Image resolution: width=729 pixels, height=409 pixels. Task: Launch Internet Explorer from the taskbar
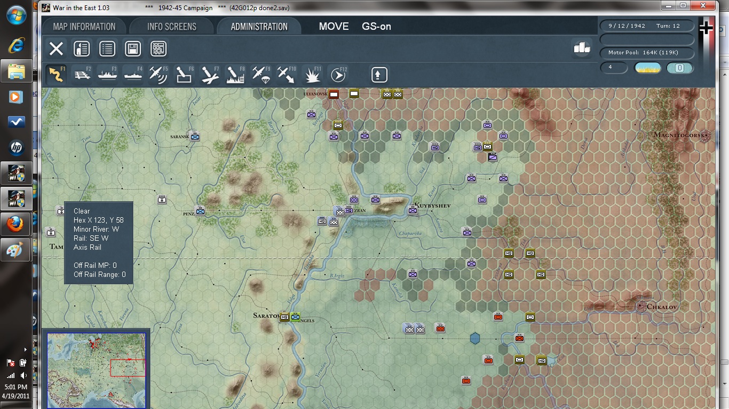pyautogui.click(x=16, y=46)
